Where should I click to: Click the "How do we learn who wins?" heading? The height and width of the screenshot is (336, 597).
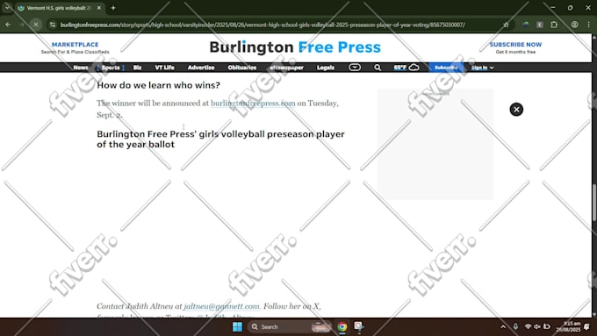tap(158, 85)
